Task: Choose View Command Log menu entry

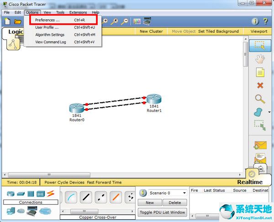Action: click(x=63, y=42)
